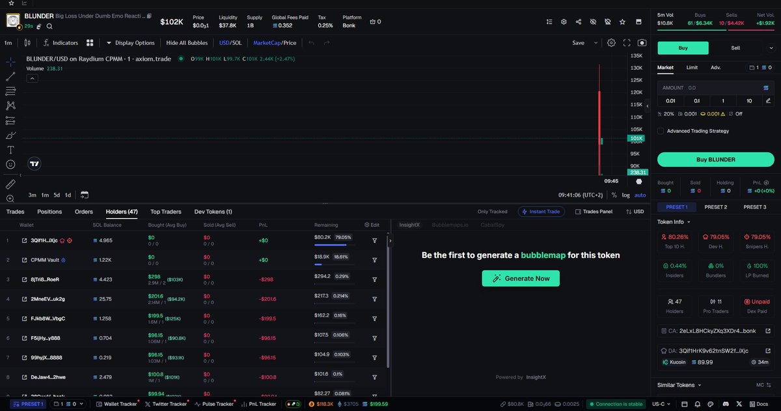Select the 0.1 quick amount
Screen dimensions: 781x411
(x=696, y=100)
